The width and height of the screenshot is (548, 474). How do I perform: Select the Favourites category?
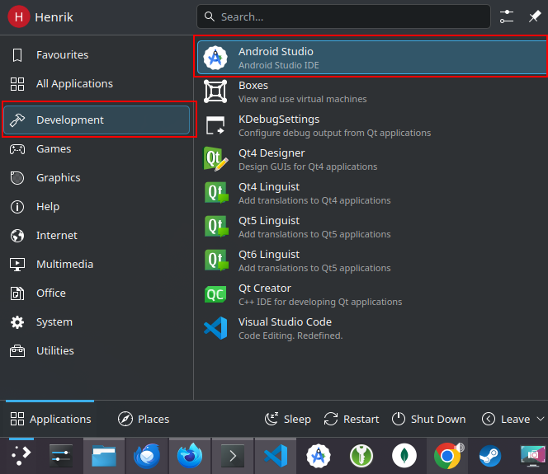(x=97, y=54)
